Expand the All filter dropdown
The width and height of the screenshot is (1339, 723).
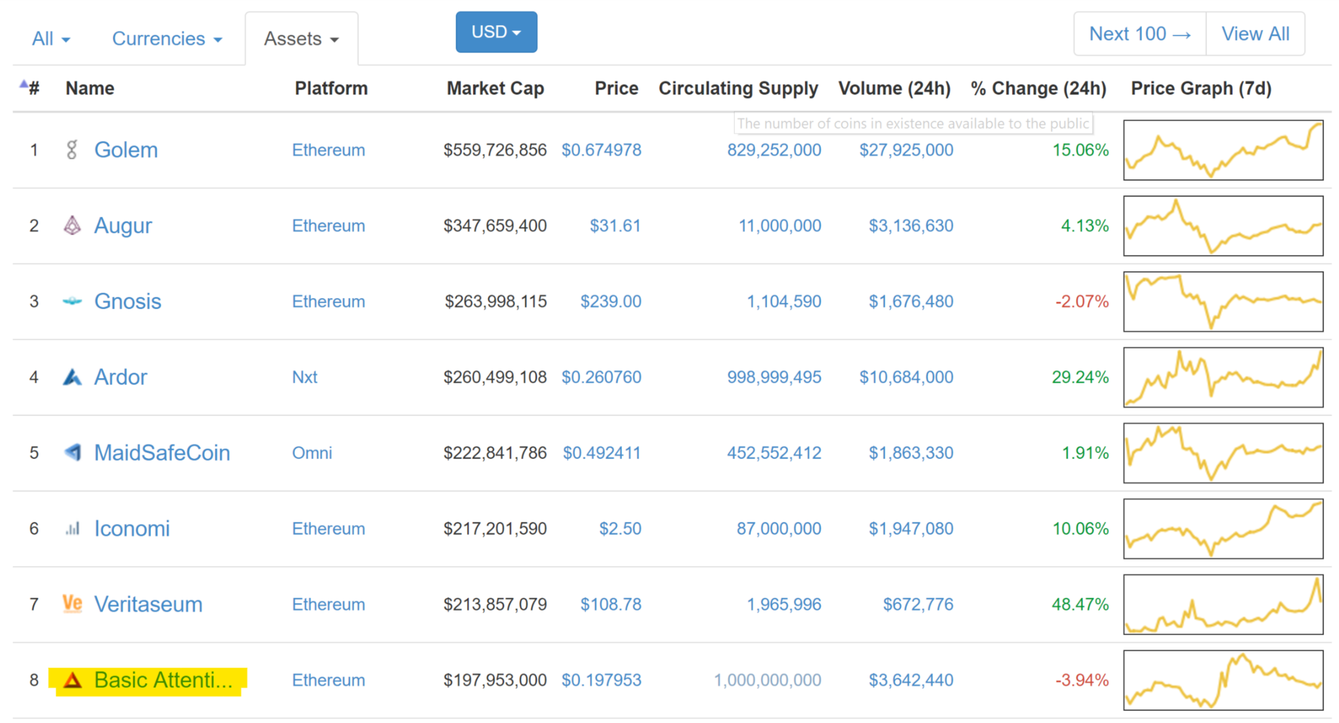point(51,39)
